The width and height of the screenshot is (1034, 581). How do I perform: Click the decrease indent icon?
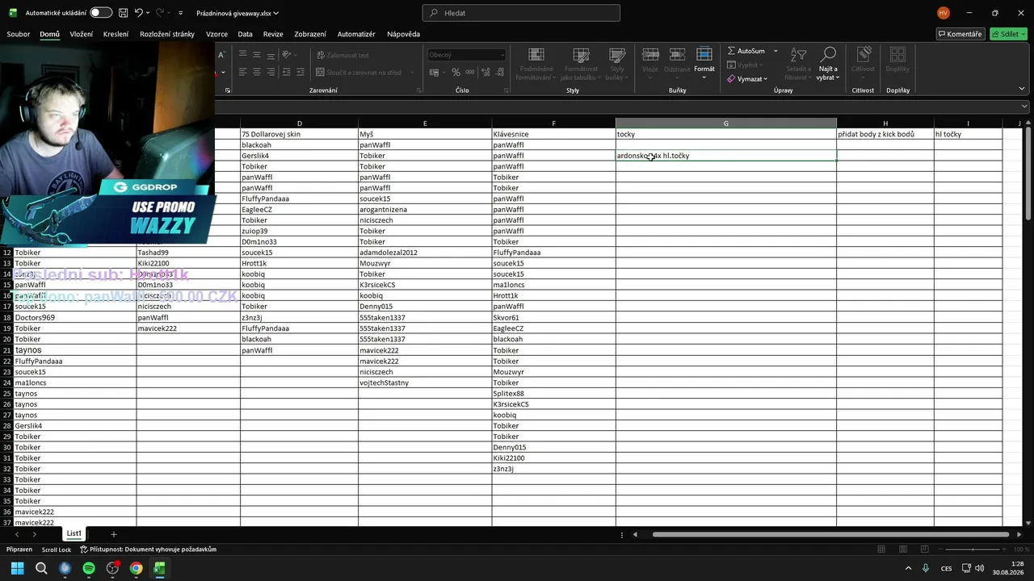coord(288,72)
